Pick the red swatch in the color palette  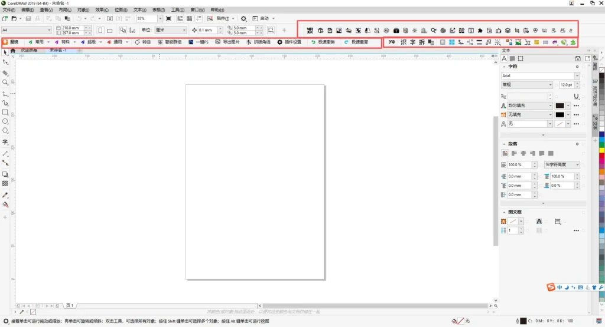pos(601,156)
